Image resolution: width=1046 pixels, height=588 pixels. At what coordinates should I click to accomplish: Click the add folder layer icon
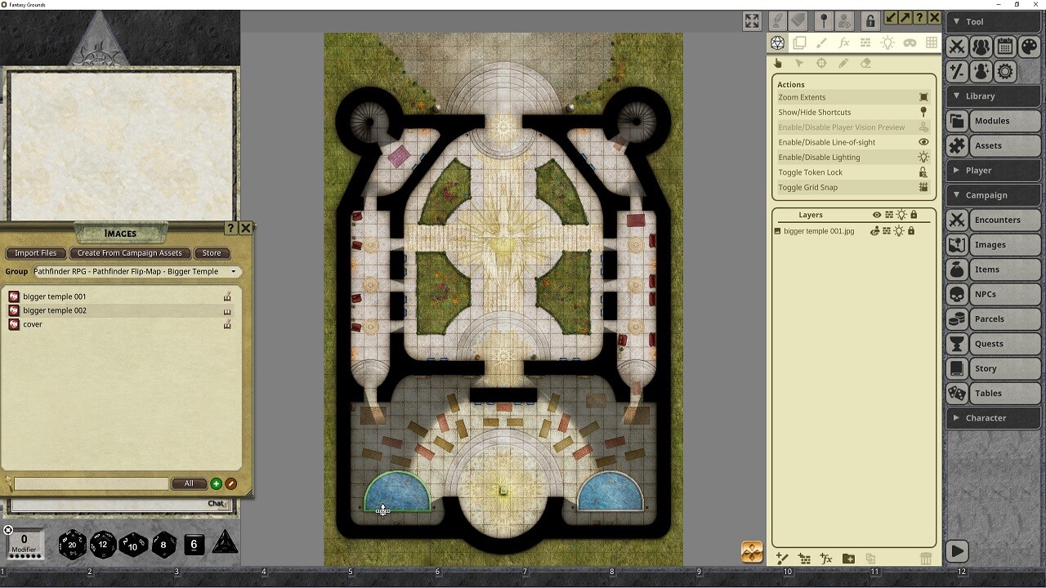coord(848,559)
